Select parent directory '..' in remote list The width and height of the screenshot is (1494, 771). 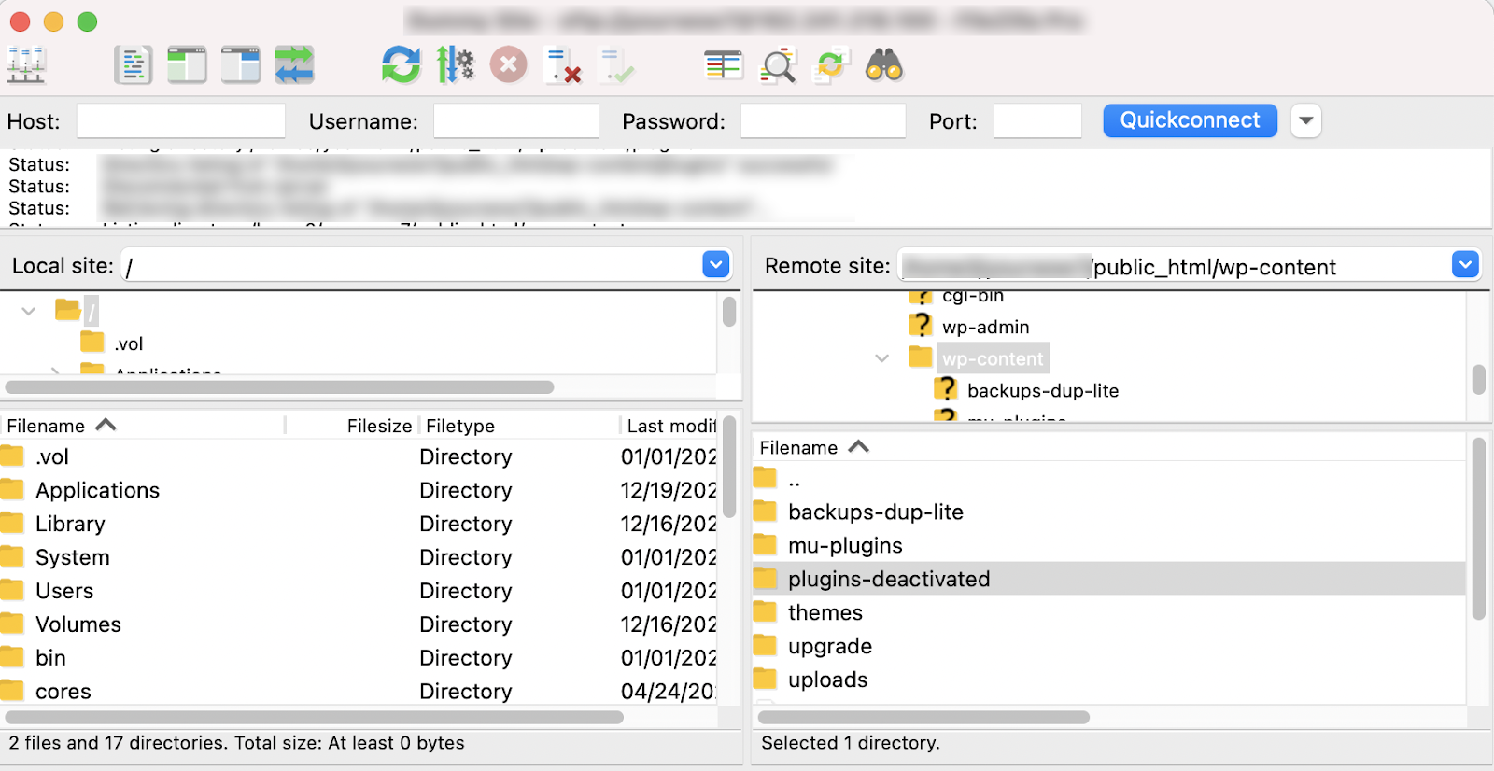point(1109,480)
